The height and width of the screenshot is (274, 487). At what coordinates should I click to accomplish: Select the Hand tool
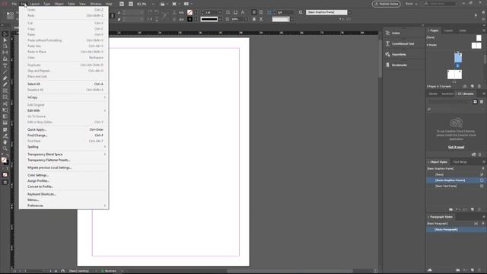(5, 142)
